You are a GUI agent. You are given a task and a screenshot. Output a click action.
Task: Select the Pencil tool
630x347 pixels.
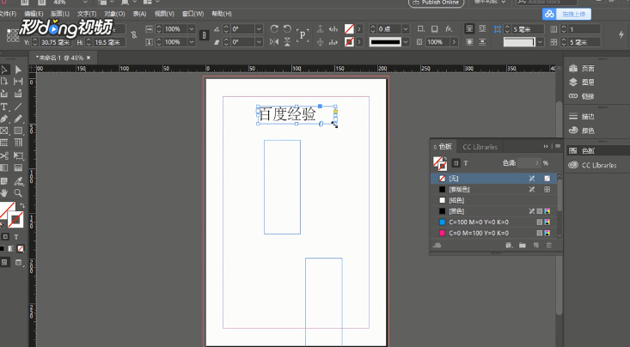coord(19,119)
